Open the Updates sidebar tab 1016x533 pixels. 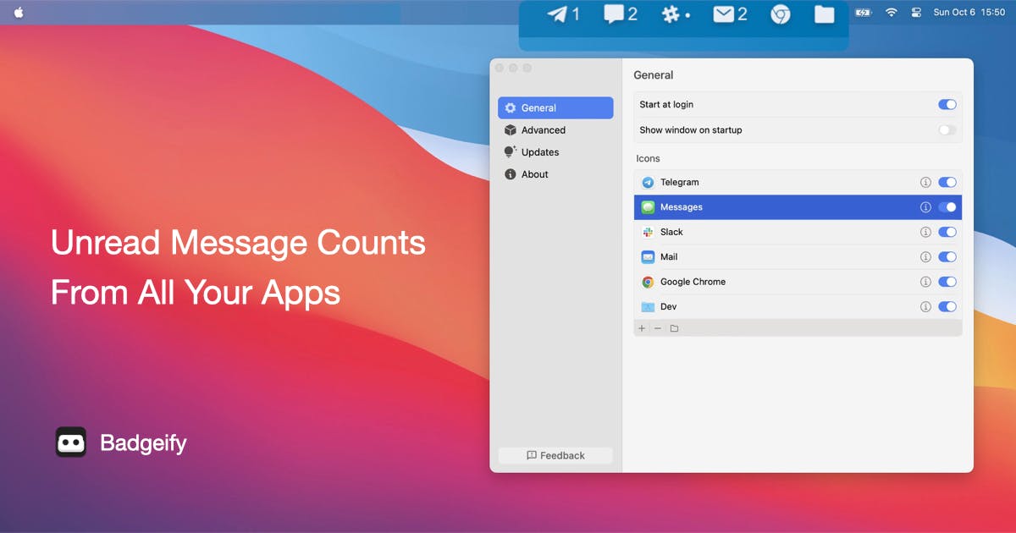[555, 152]
